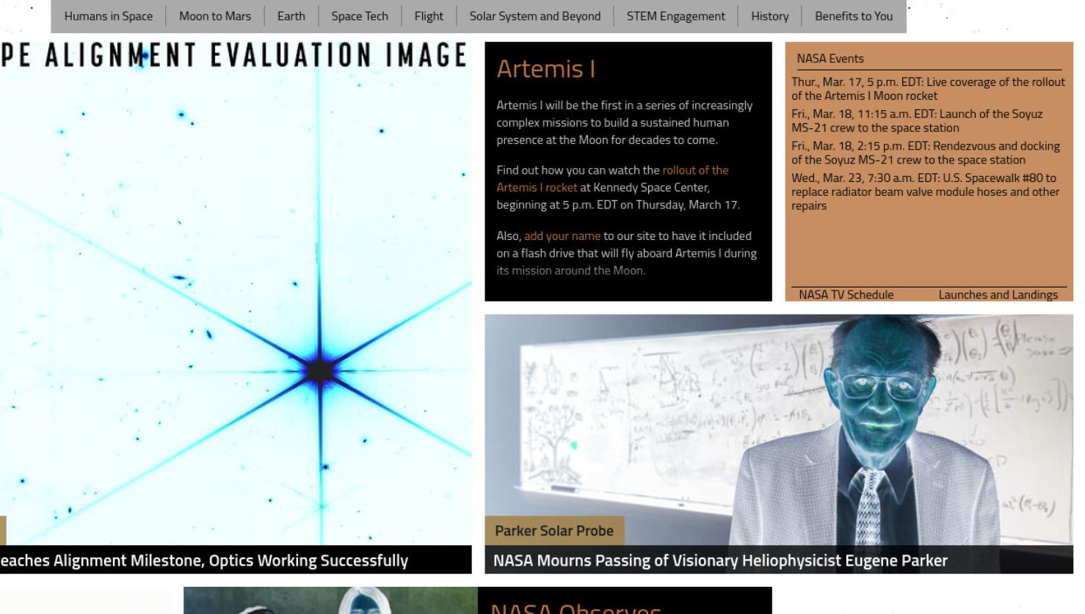Open the NASA Observes article thumbnail
Image resolution: width=1085 pixels, height=614 pixels.
(330, 601)
